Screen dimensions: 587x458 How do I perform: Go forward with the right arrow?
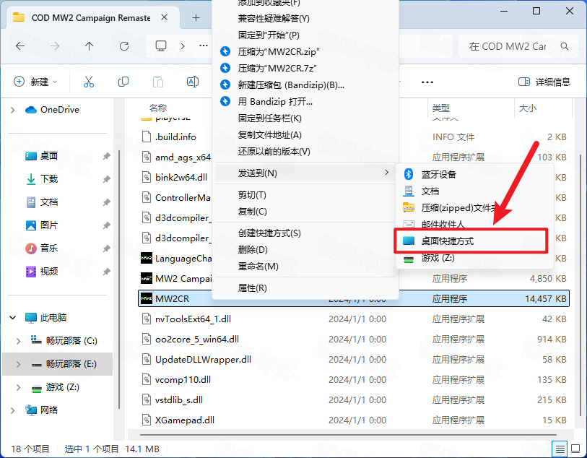[x=55, y=46]
